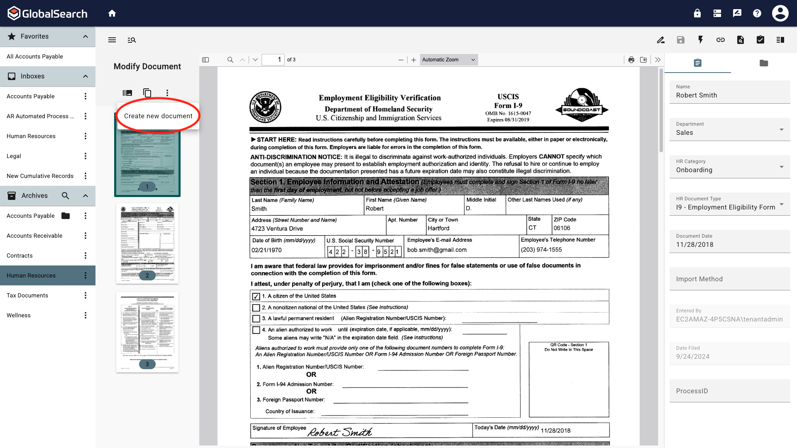Open the navigation hamburger menu
The height and width of the screenshot is (448, 797).
click(x=112, y=40)
